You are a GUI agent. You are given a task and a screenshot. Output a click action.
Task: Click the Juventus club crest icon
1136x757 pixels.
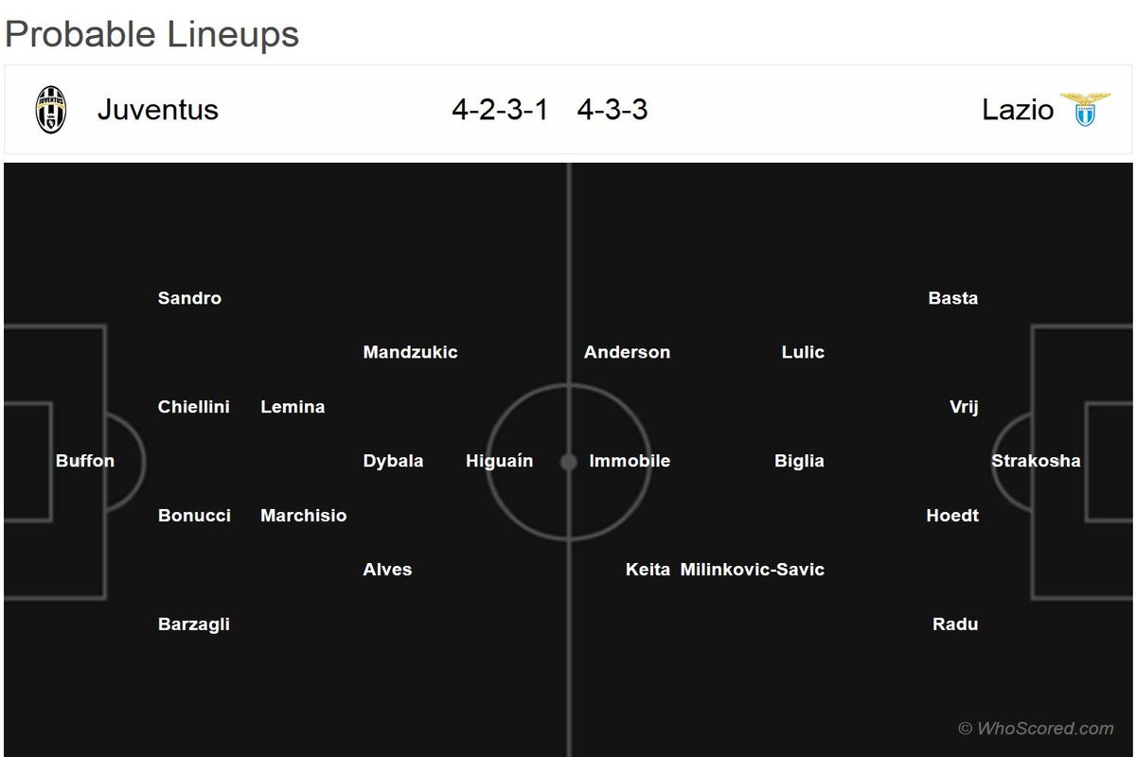pos(51,110)
